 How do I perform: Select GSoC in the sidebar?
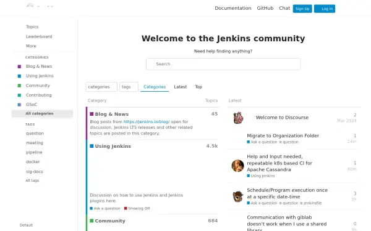[x=32, y=105]
